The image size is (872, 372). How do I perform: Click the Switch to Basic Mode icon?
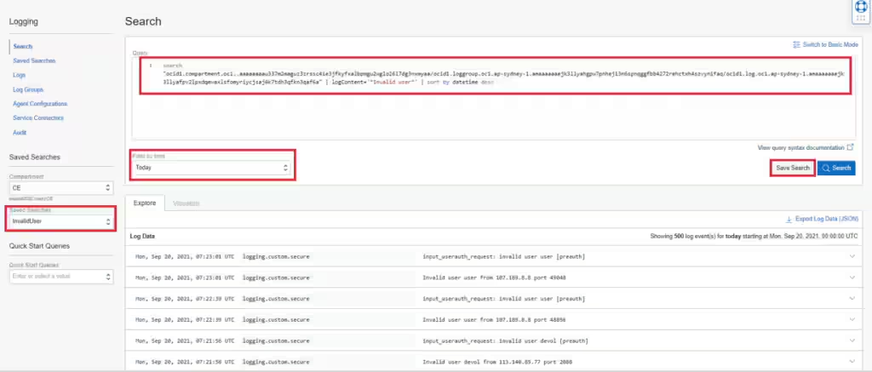796,44
